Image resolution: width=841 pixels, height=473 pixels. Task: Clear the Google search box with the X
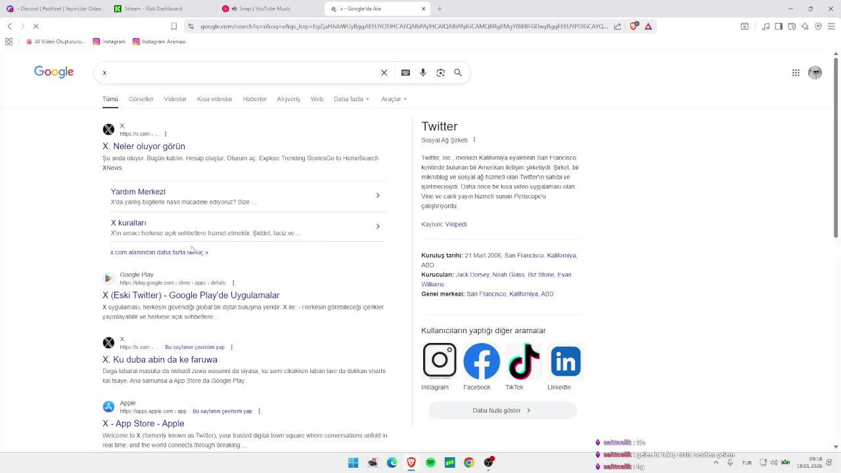pyautogui.click(x=384, y=73)
